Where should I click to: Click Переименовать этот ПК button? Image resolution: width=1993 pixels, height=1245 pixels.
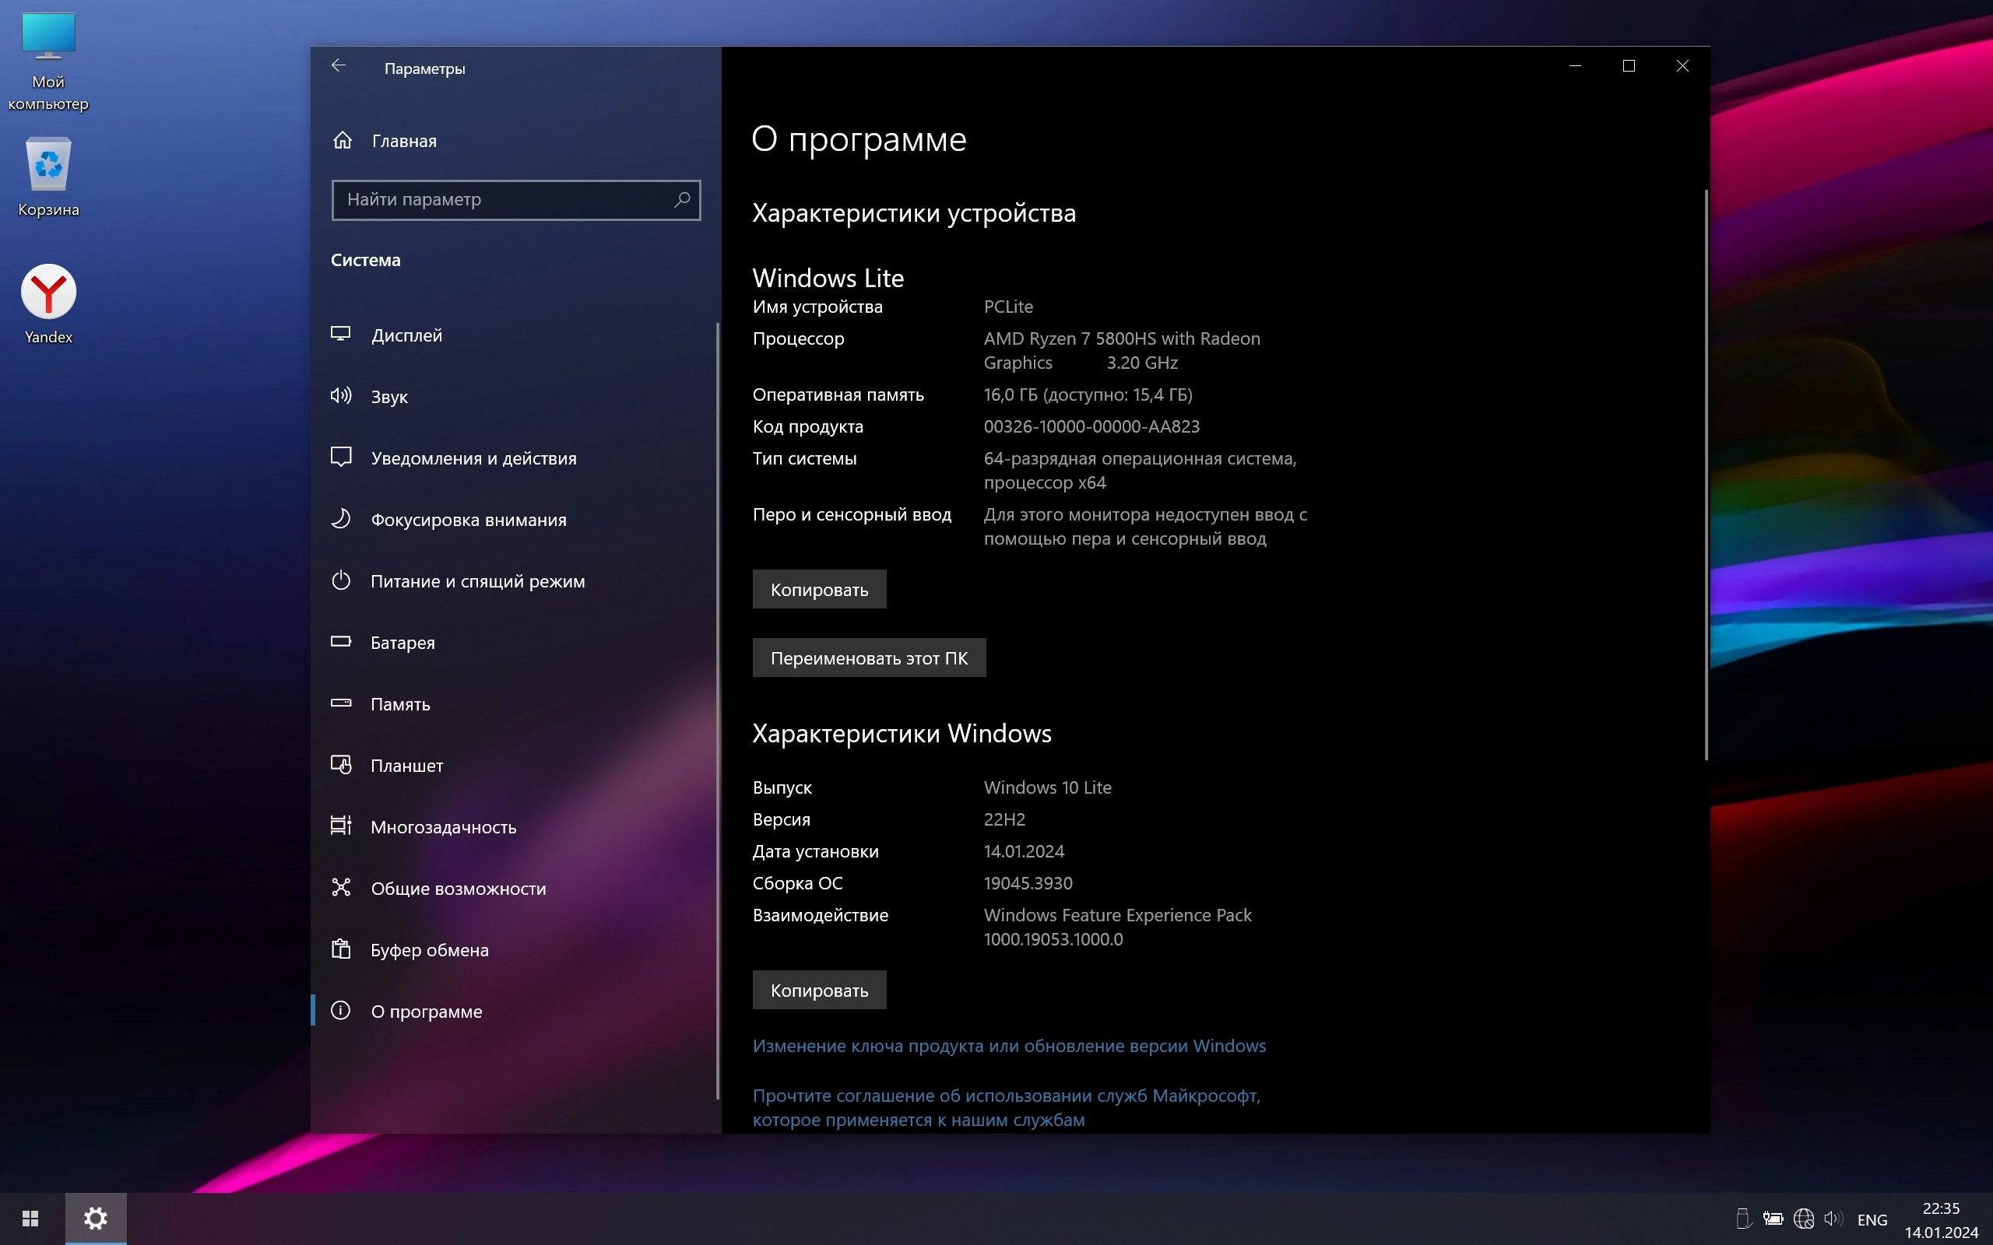(x=868, y=658)
